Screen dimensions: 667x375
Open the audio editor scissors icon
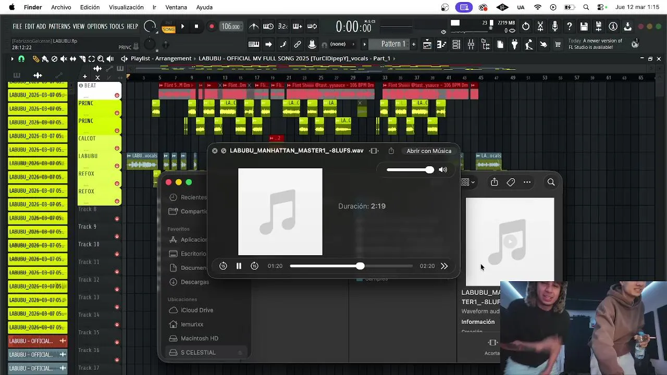click(x=540, y=27)
